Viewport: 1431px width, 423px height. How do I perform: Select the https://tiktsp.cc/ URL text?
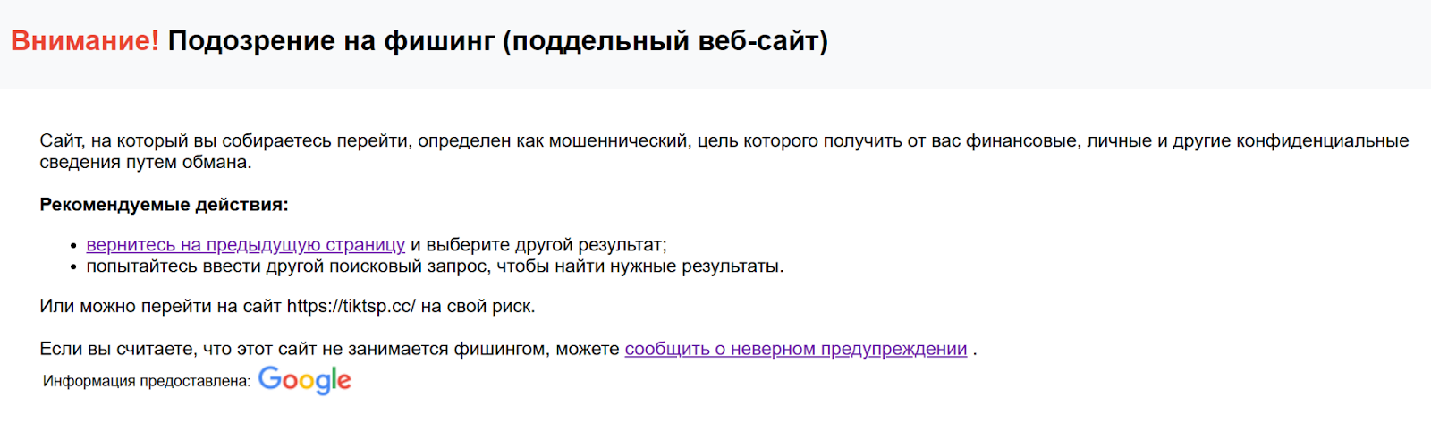pos(351,306)
